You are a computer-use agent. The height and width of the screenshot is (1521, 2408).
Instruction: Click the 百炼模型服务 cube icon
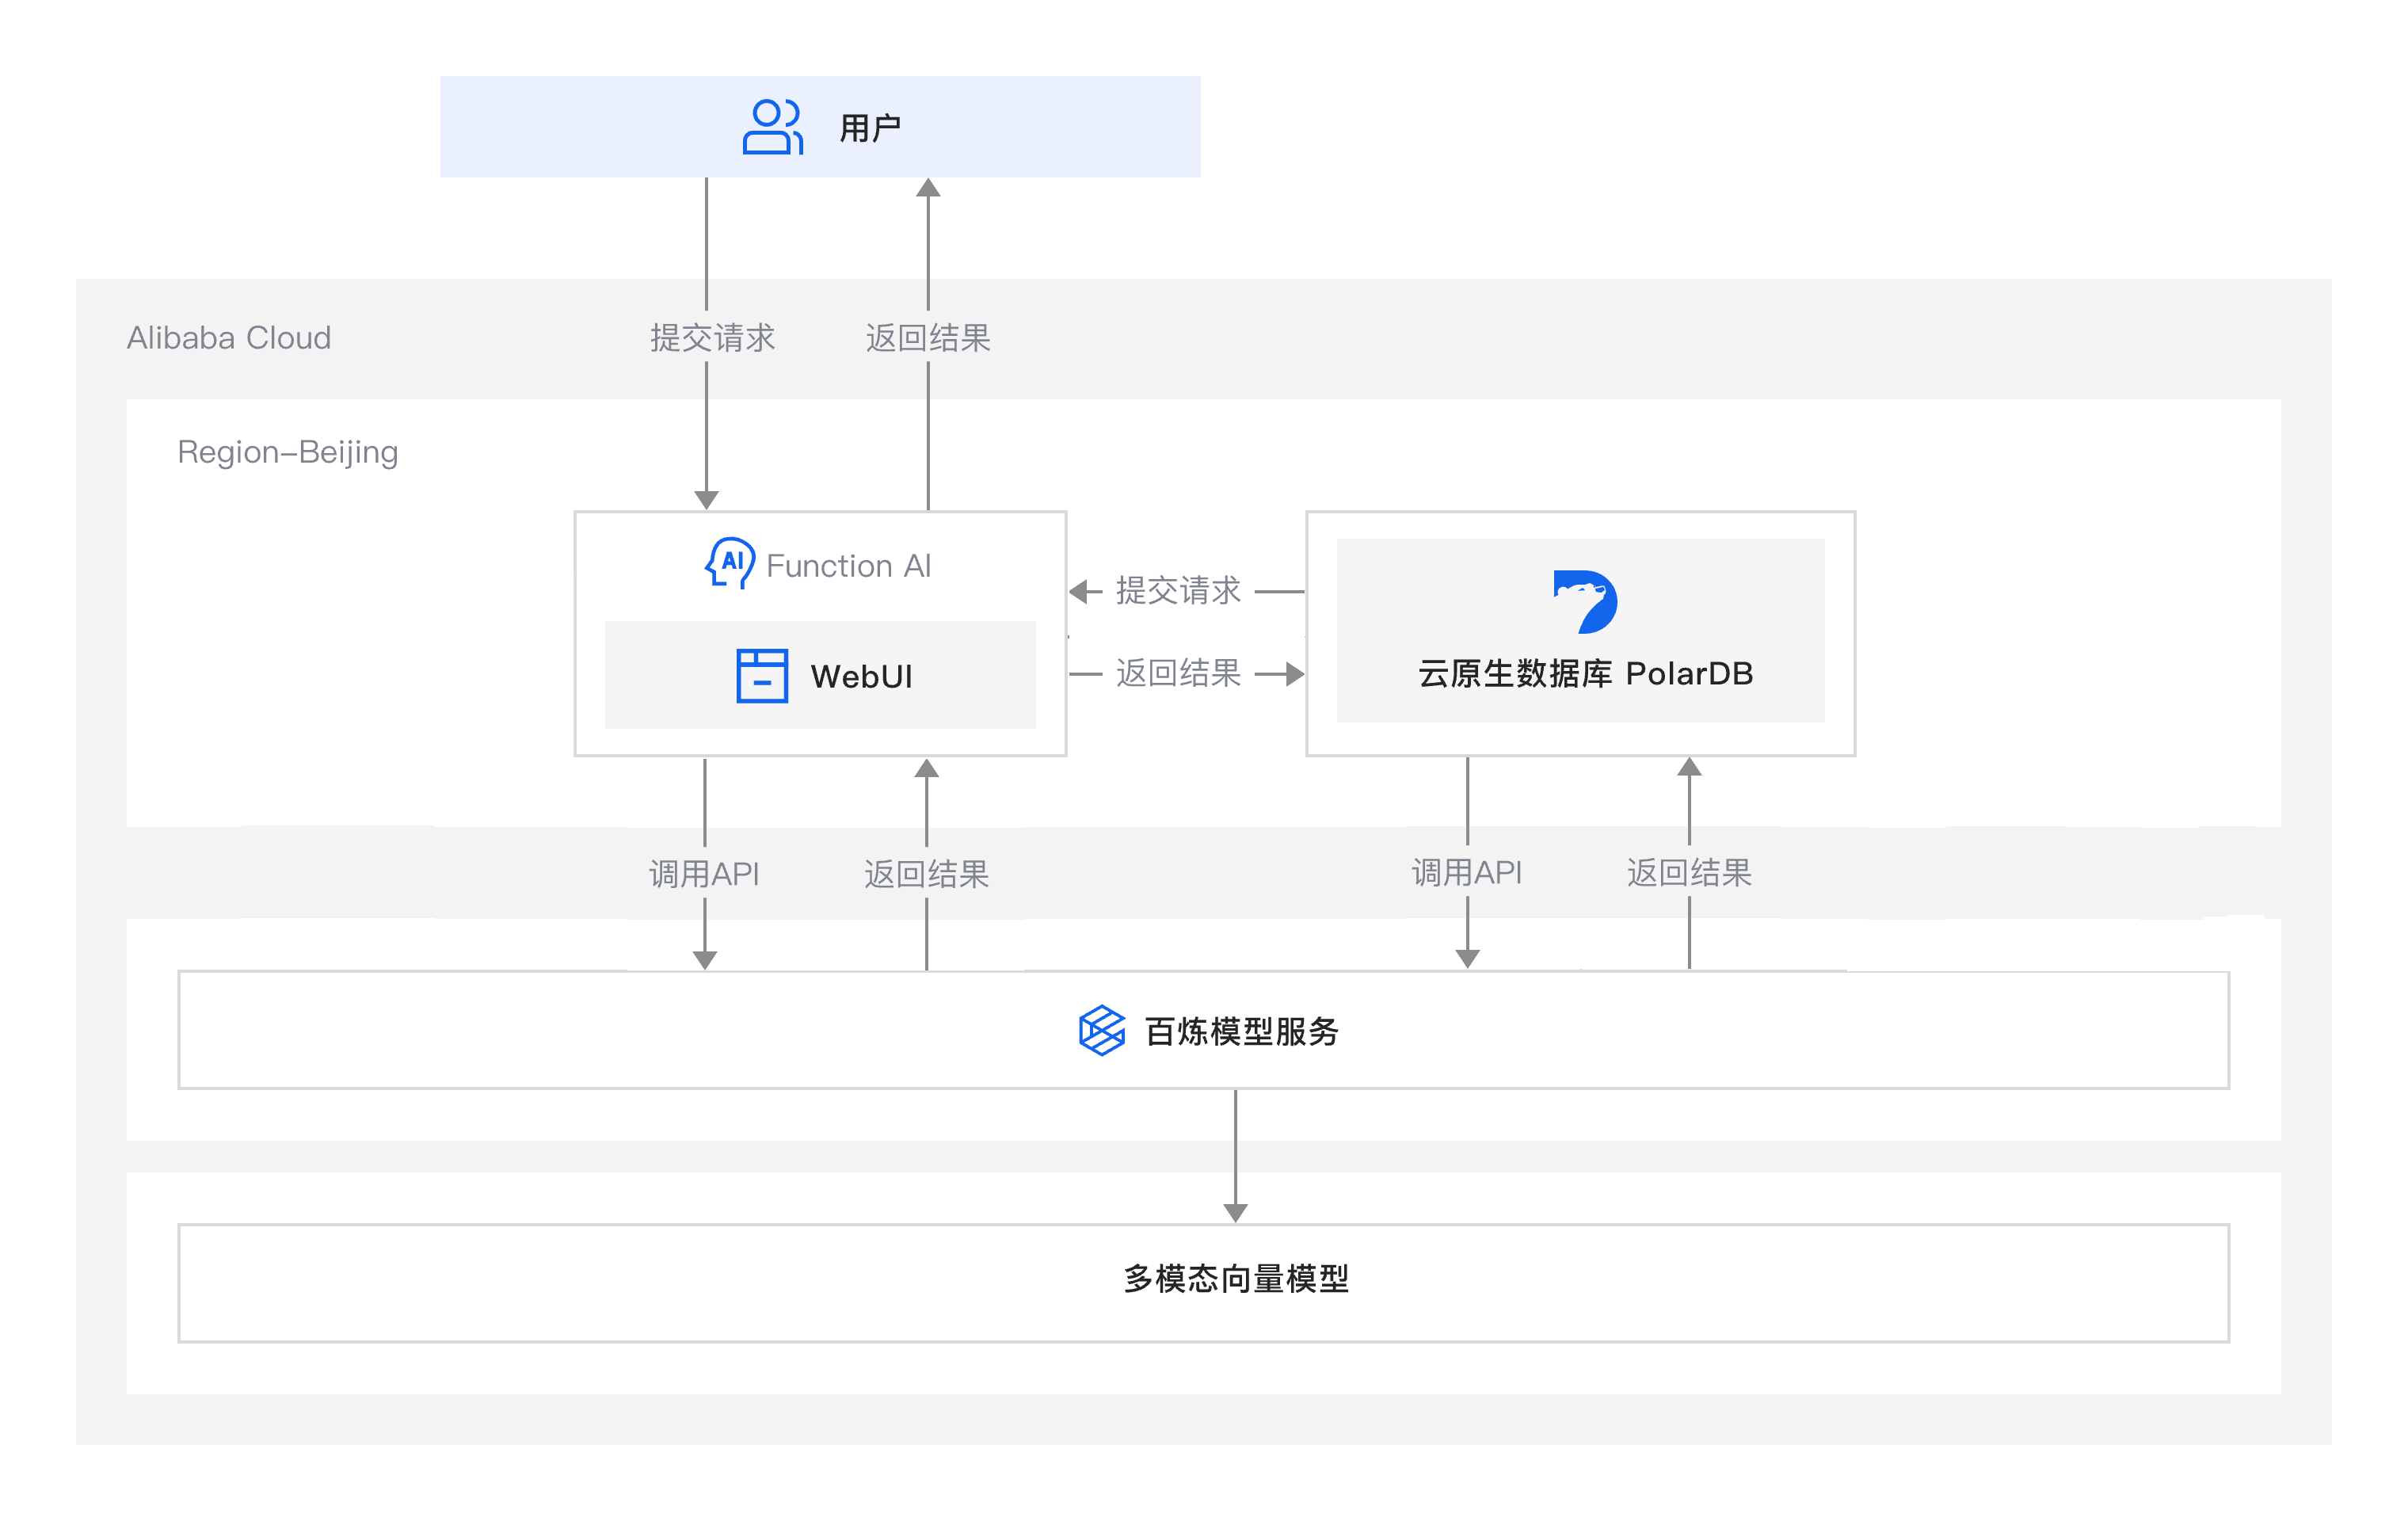(x=1101, y=1030)
